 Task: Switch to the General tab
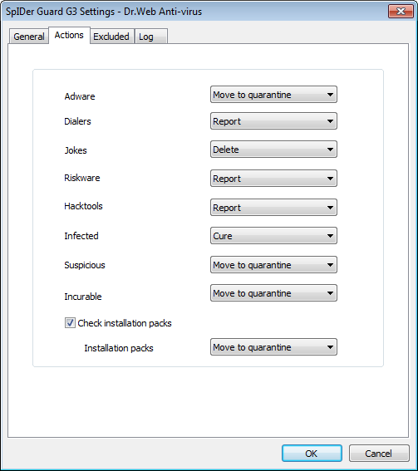click(29, 37)
